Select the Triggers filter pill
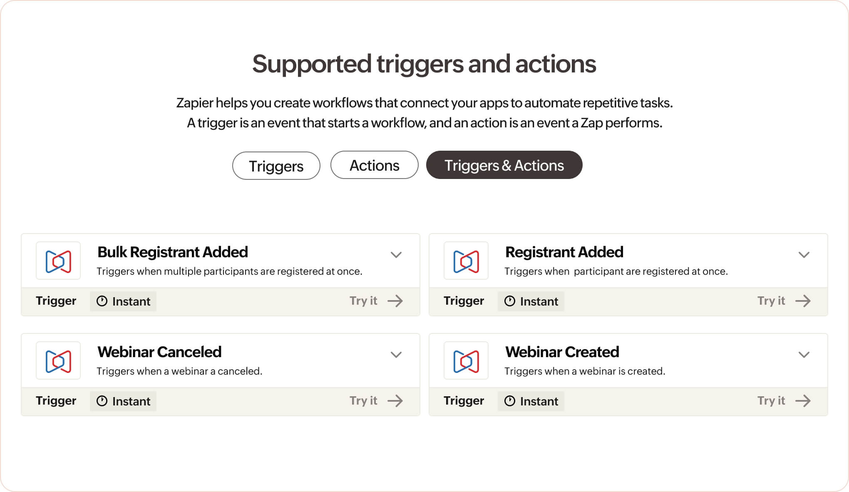The height and width of the screenshot is (492, 849). click(x=276, y=165)
